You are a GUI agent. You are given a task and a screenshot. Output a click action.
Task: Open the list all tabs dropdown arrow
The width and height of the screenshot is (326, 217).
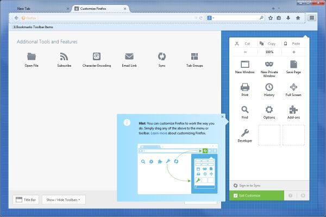pos(279,8)
